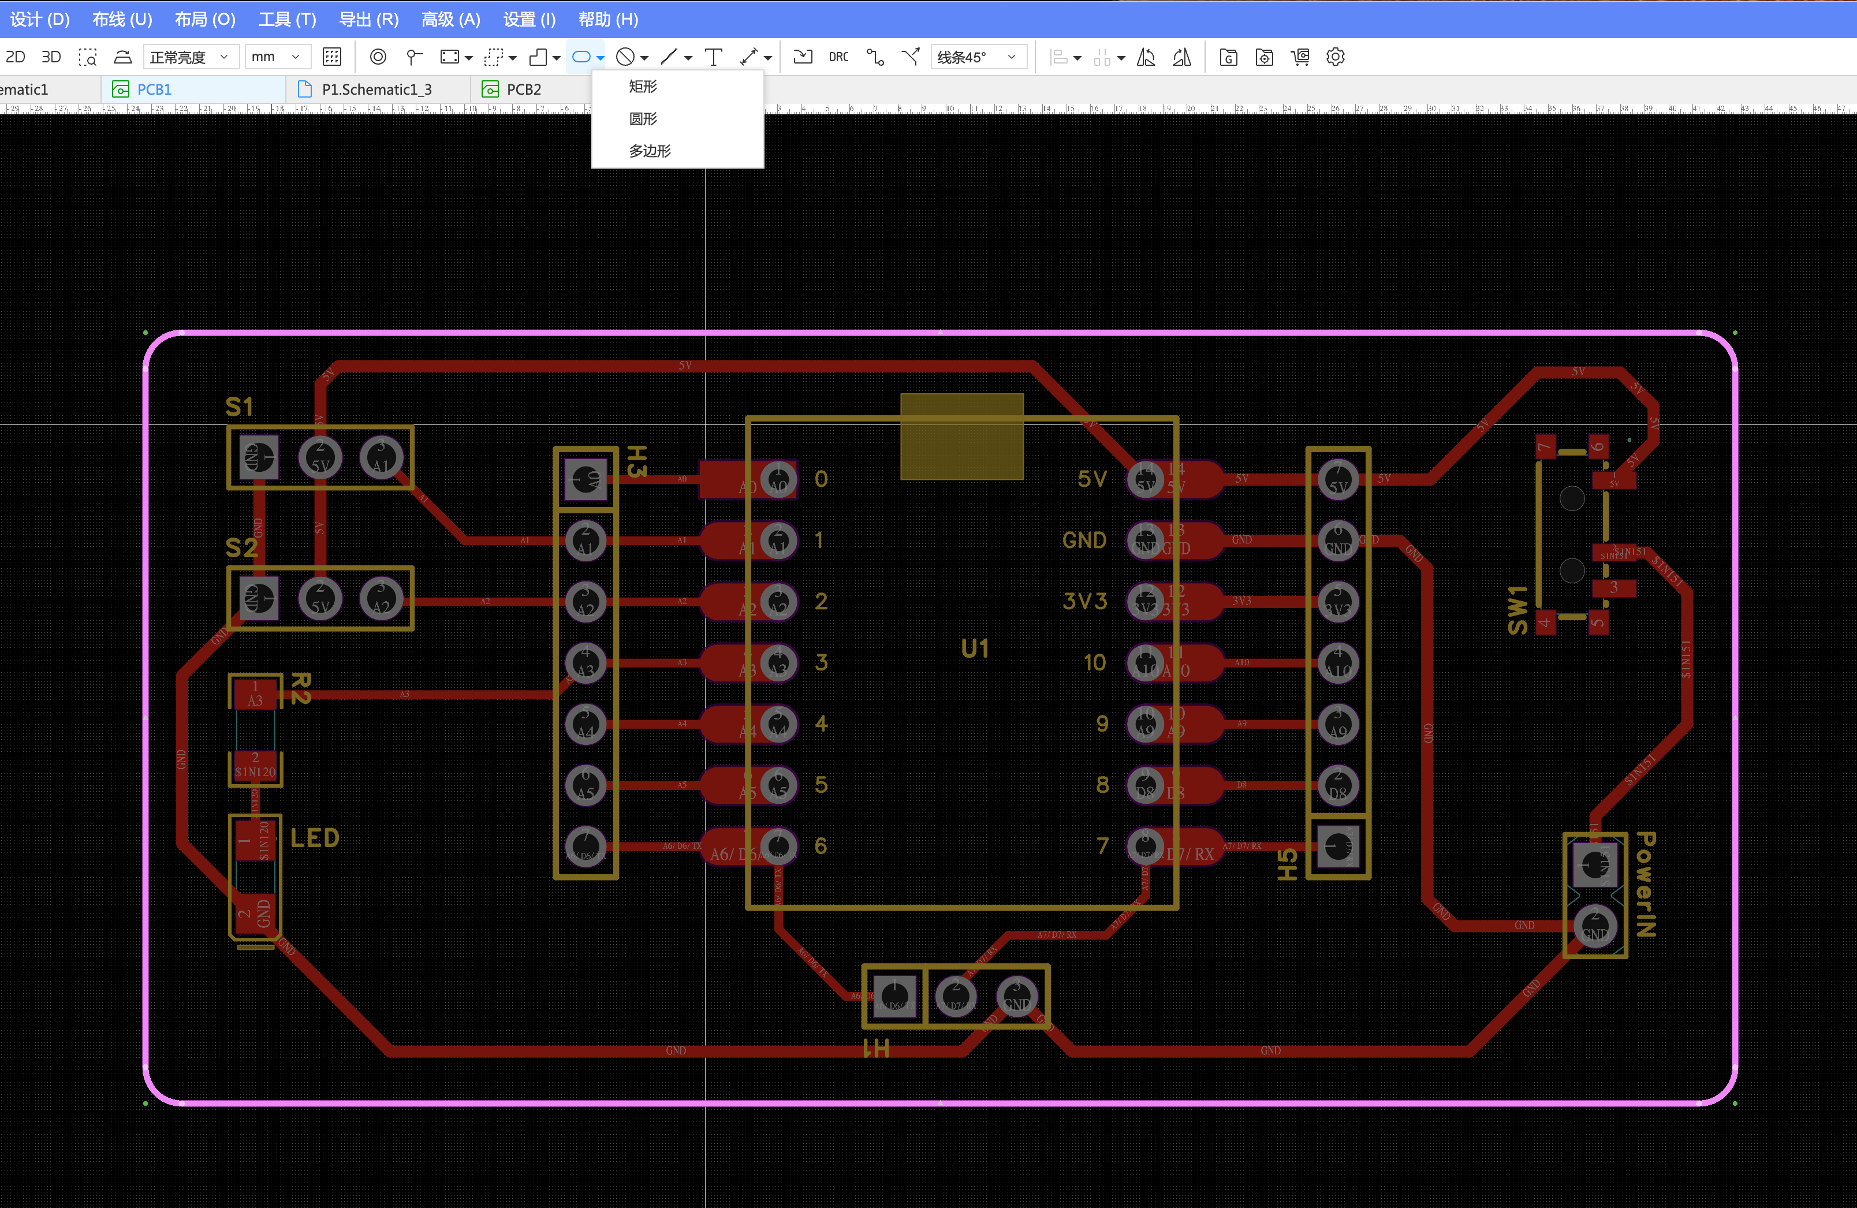Screen dimensions: 1857x1208
Task: Open the 布线 (U) menu
Action: tap(122, 18)
